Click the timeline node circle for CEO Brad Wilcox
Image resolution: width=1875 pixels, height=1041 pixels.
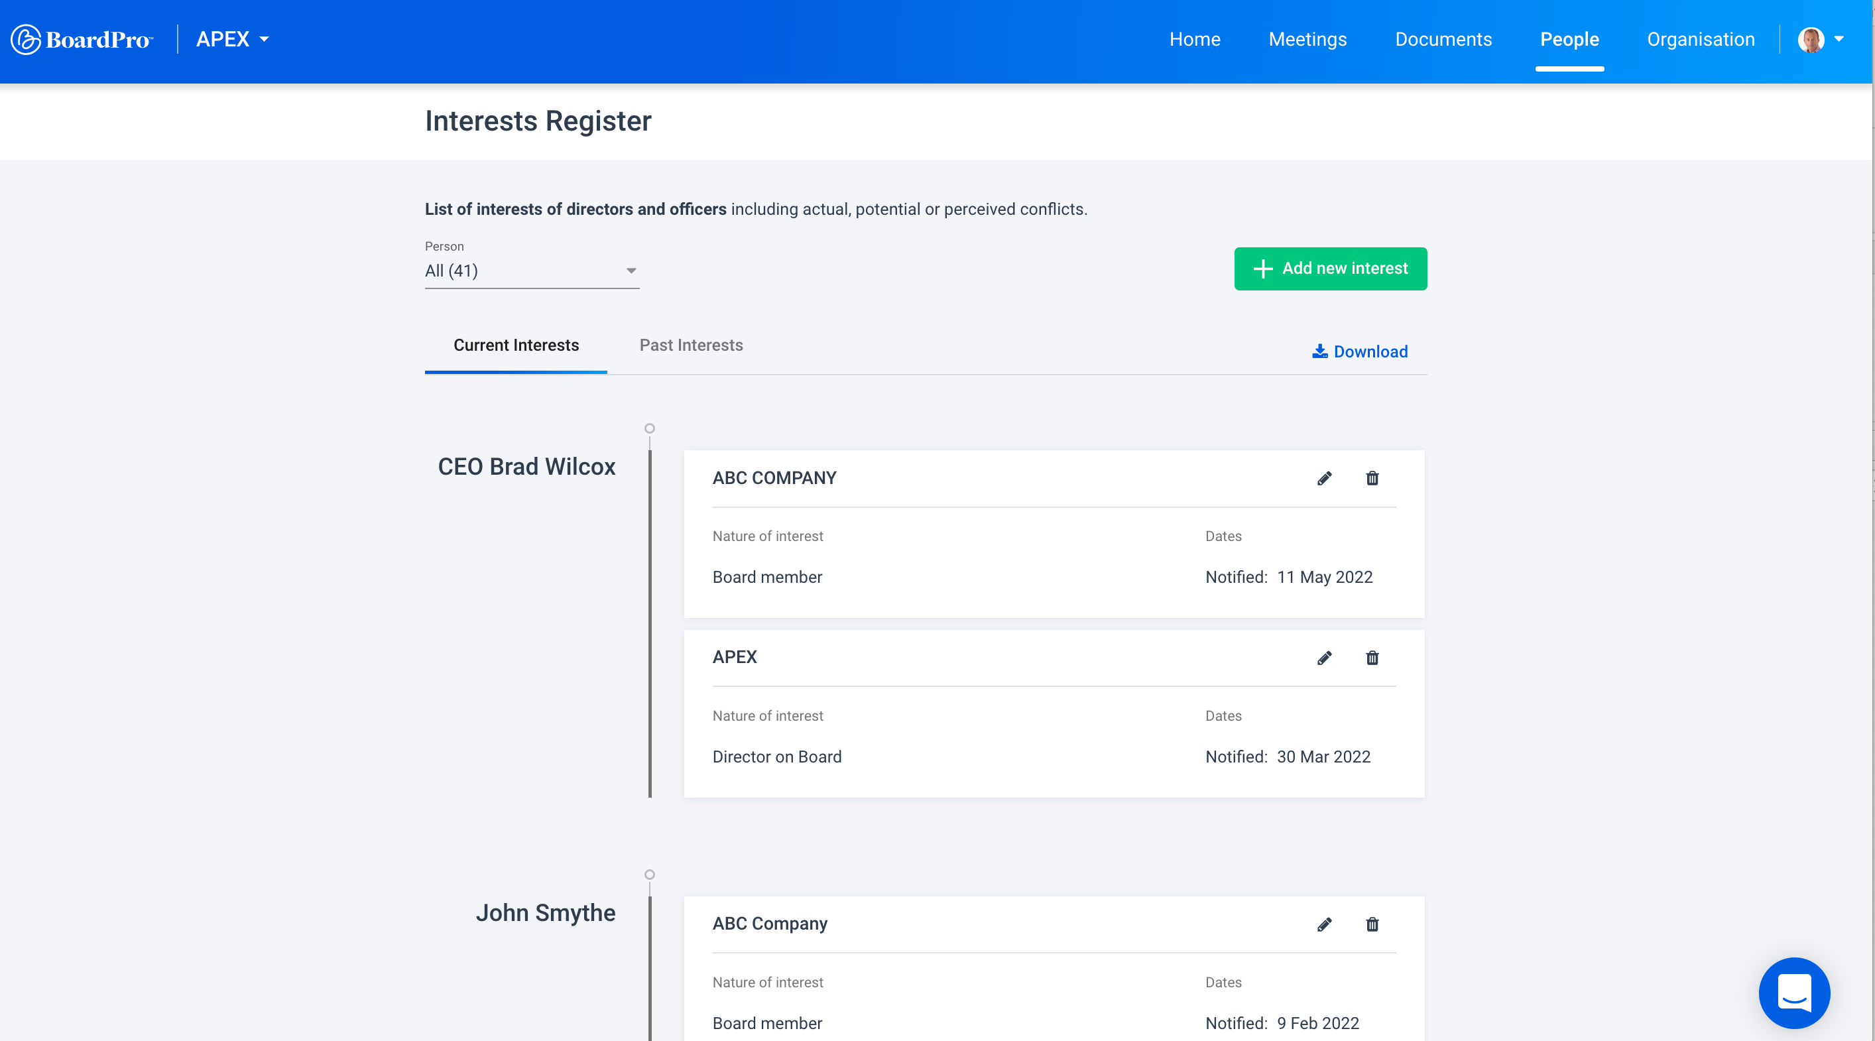[x=650, y=428]
